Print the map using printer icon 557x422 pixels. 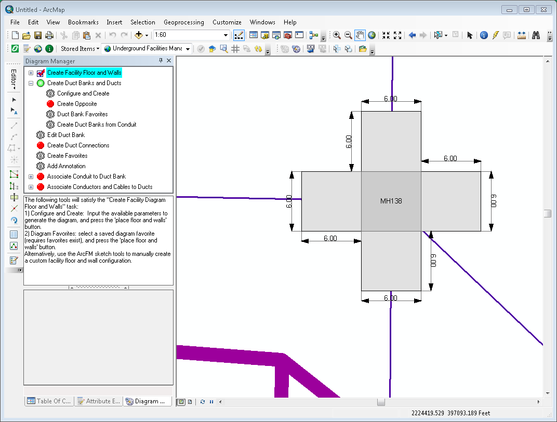coord(49,35)
